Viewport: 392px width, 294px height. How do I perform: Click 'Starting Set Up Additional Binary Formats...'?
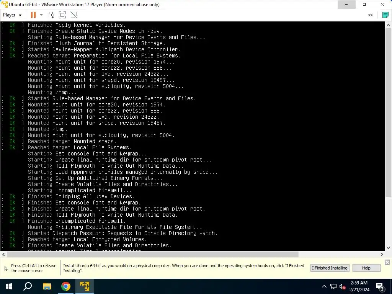point(95,178)
